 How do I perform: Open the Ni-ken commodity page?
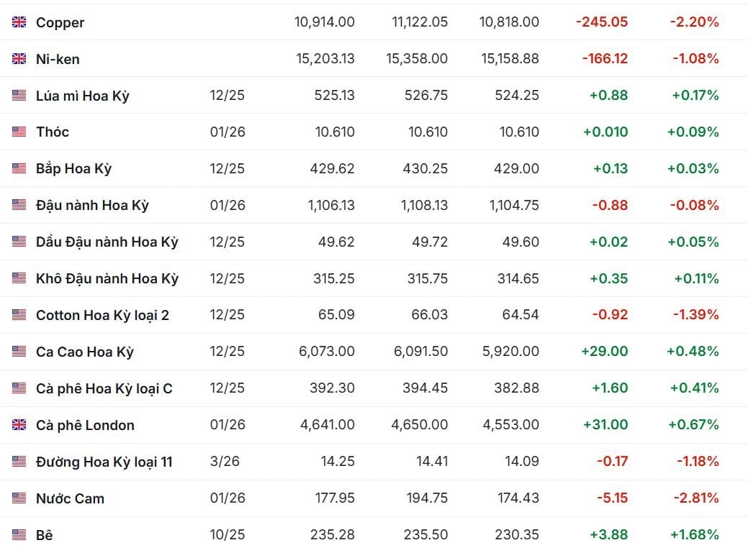(x=58, y=59)
